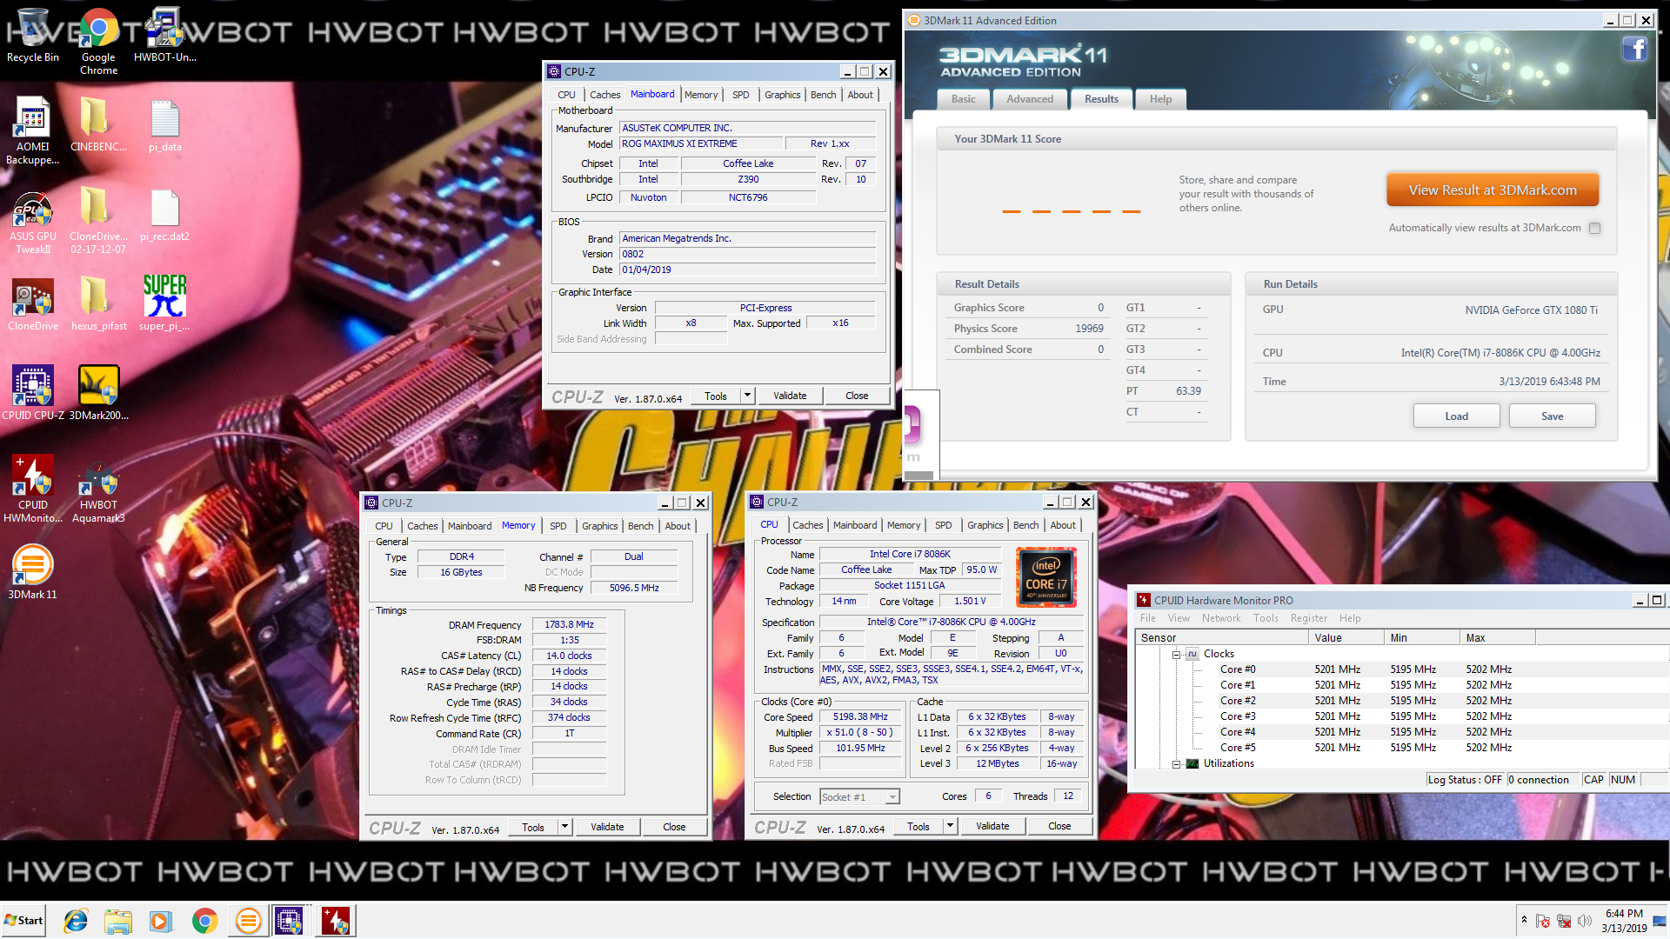1670x939 pixels.
Task: Collapse the Utilizations tree node in HWMonitor
Action: [1176, 763]
